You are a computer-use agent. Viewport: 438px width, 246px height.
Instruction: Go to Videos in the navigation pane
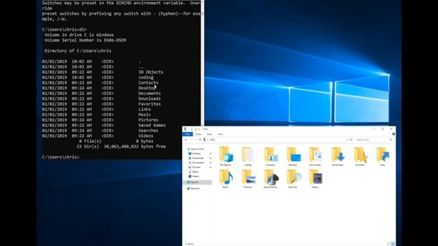tap(196, 176)
